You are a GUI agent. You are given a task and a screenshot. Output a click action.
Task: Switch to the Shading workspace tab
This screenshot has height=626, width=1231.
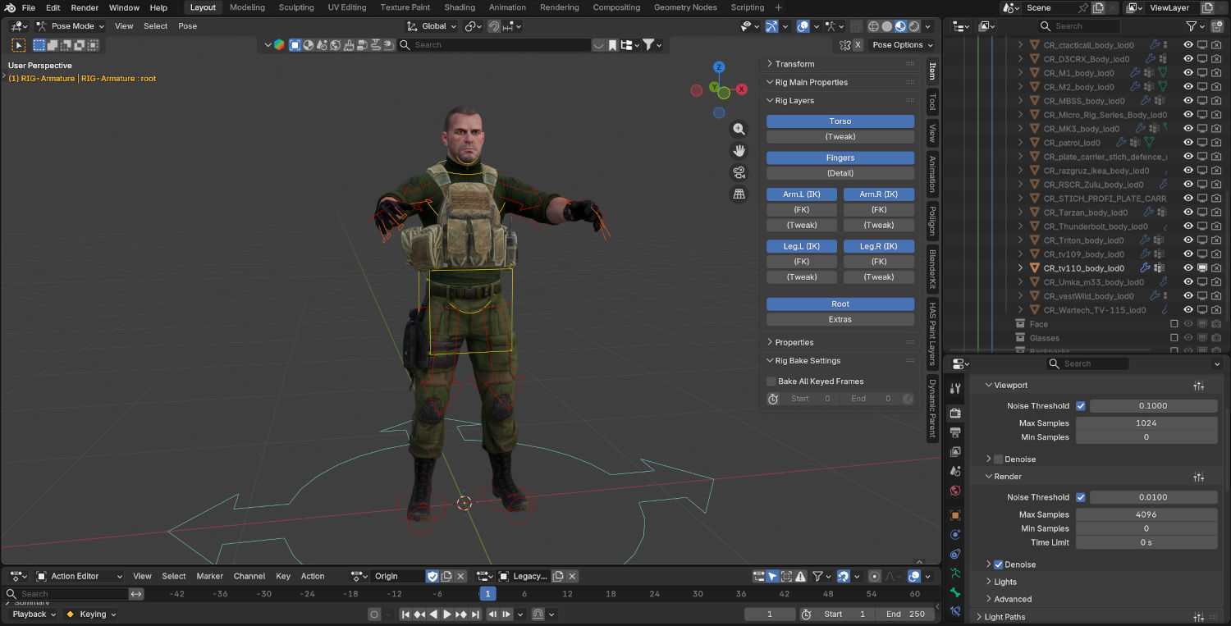click(x=460, y=7)
